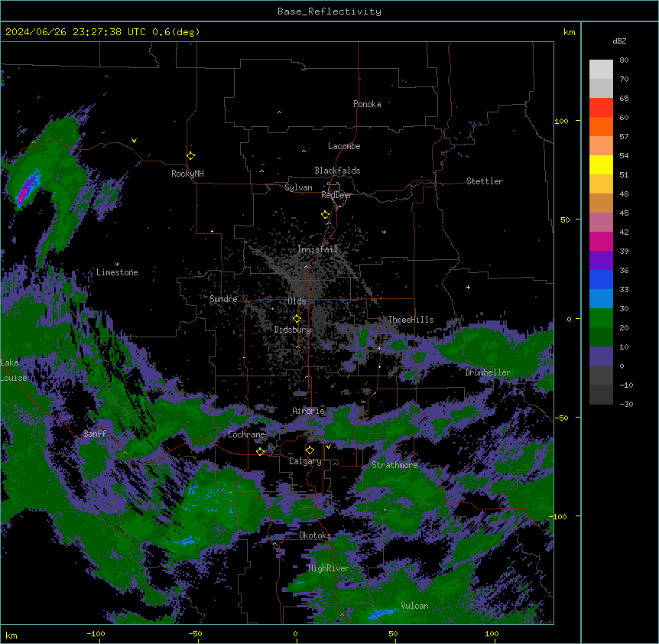Click the -50 label on the right axis
Image resolution: width=659 pixels, height=644 pixels.
click(x=561, y=418)
